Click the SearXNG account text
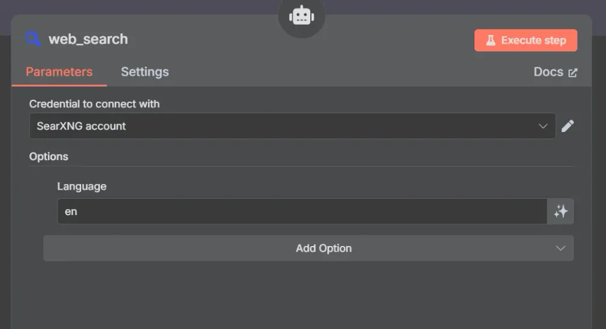606x329 pixels. pos(81,126)
